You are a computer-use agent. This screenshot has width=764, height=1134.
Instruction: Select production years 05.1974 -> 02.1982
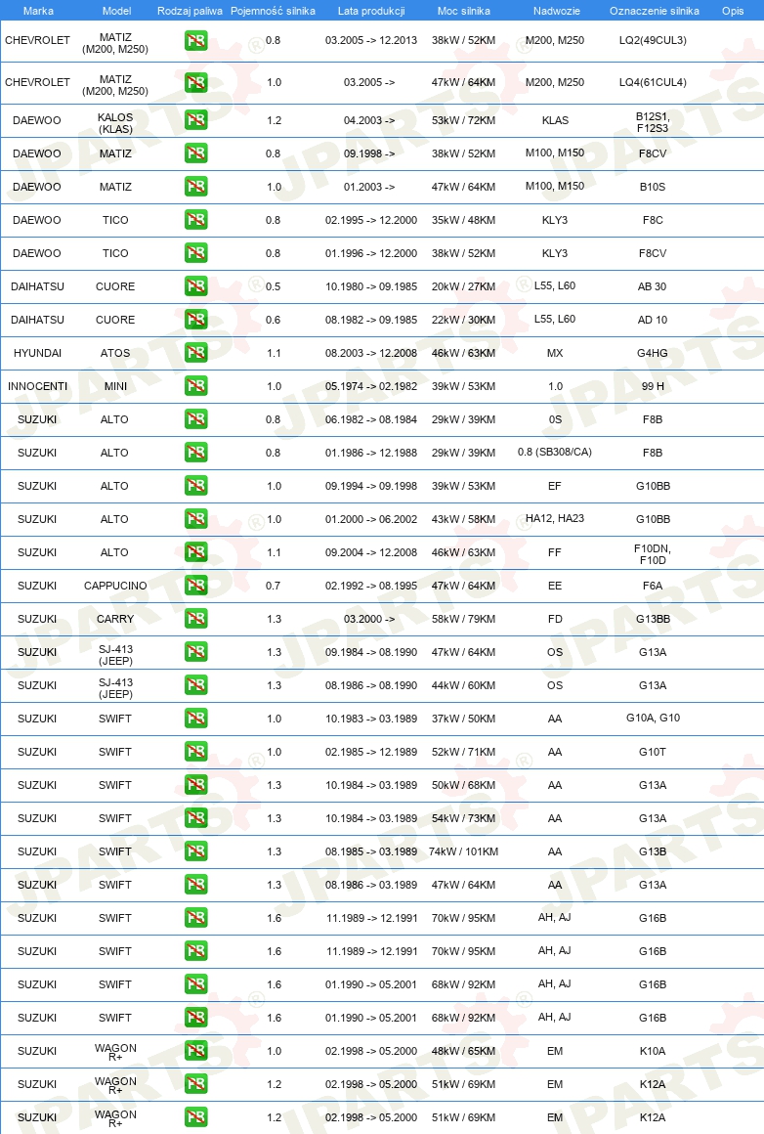pos(371,386)
